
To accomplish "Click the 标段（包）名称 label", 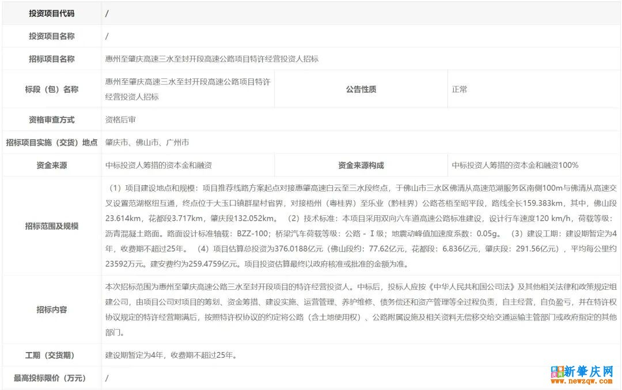I will (51, 89).
